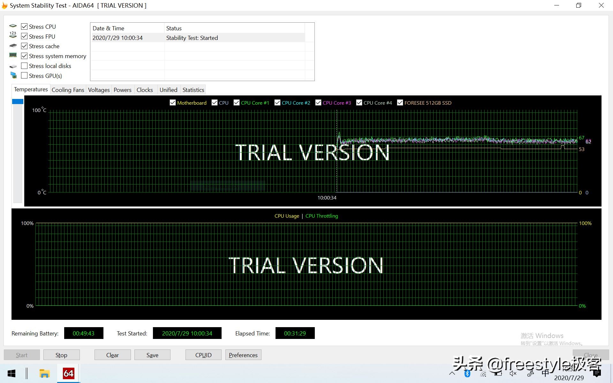613x383 pixels.
Task: Click the local disks stress icon
Action: 14,66
